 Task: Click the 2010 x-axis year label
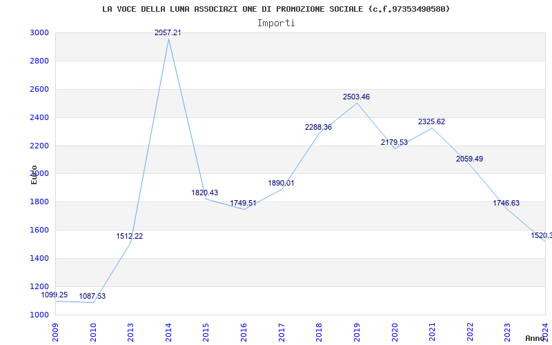point(93,333)
